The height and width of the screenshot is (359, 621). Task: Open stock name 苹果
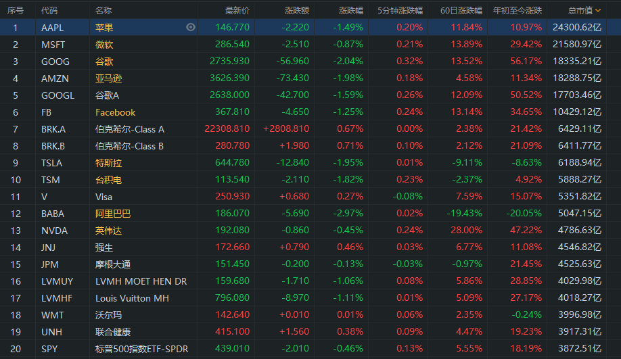(104, 28)
